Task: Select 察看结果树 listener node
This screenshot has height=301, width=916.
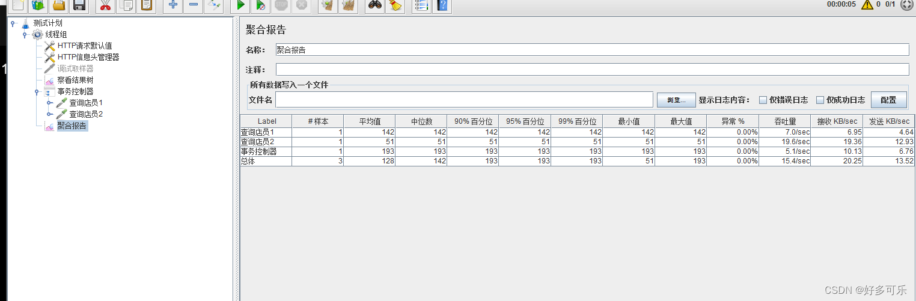Action: click(75, 80)
